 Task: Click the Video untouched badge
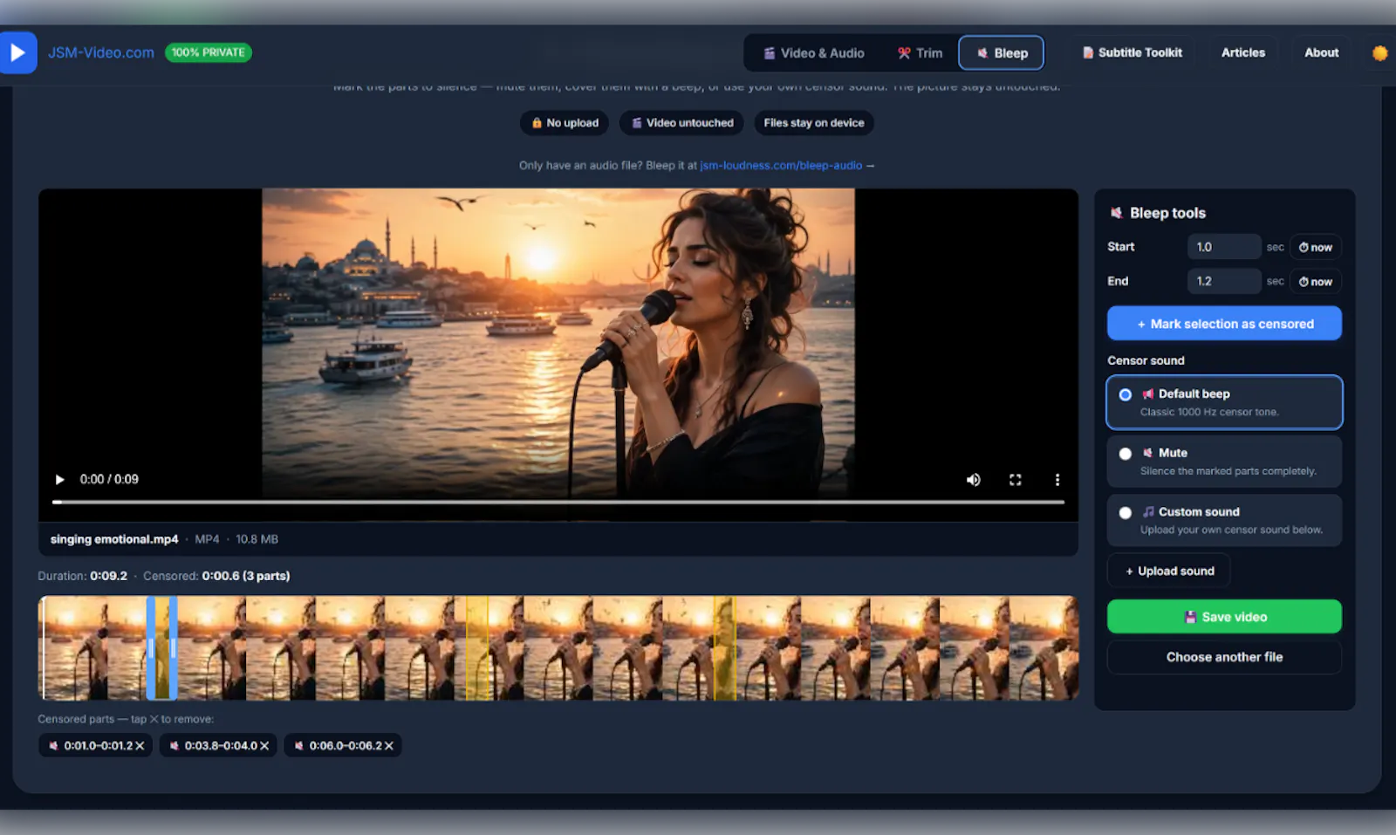[681, 123]
